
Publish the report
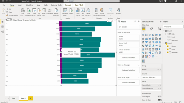[x=118, y=11]
